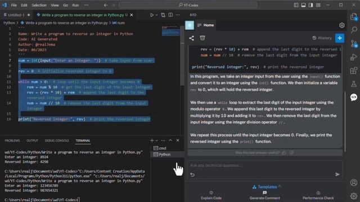
Task: Click the Generate Comment template
Action: [x=265, y=195]
